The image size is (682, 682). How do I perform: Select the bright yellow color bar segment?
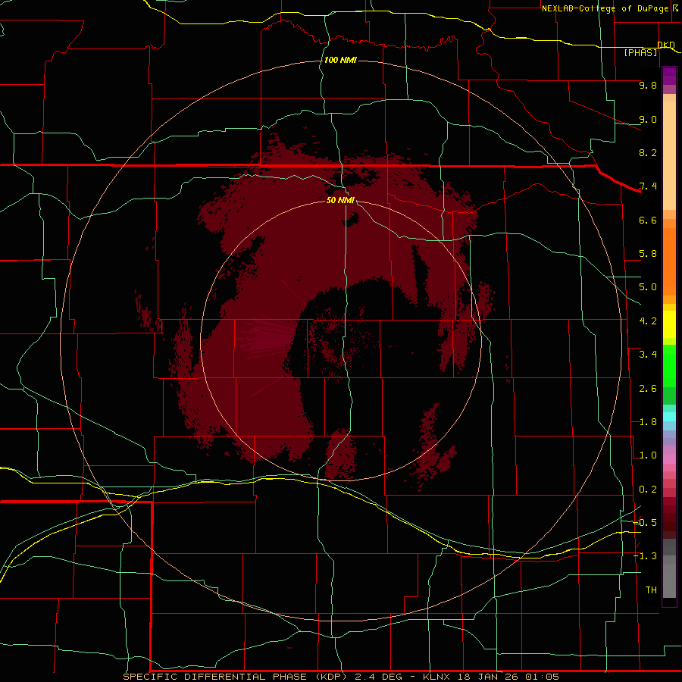click(669, 324)
